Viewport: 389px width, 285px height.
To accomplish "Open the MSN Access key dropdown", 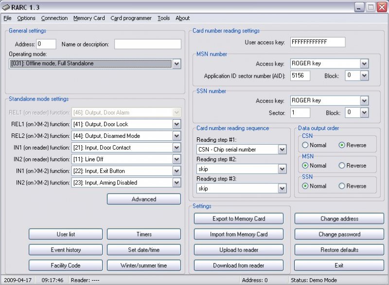I will pyautogui.click(x=364, y=64).
